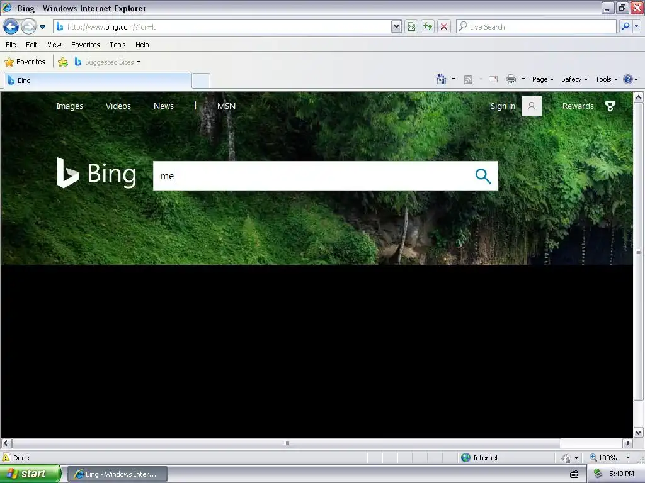Expand the Home button dropdown arrow
Image resolution: width=645 pixels, height=483 pixels.
click(454, 79)
